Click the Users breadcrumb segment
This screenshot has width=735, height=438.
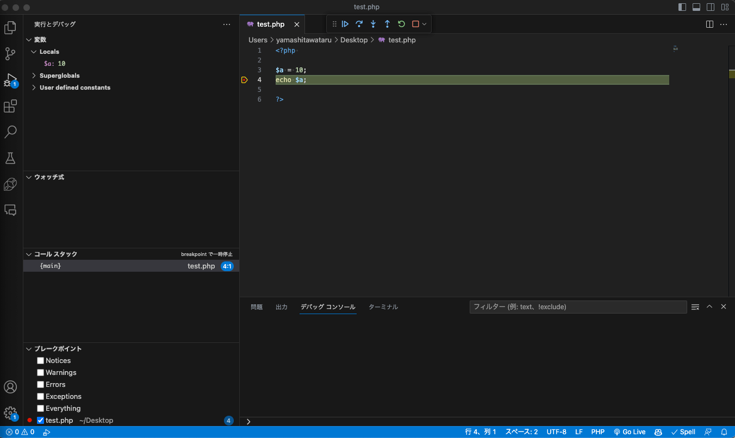tap(258, 40)
